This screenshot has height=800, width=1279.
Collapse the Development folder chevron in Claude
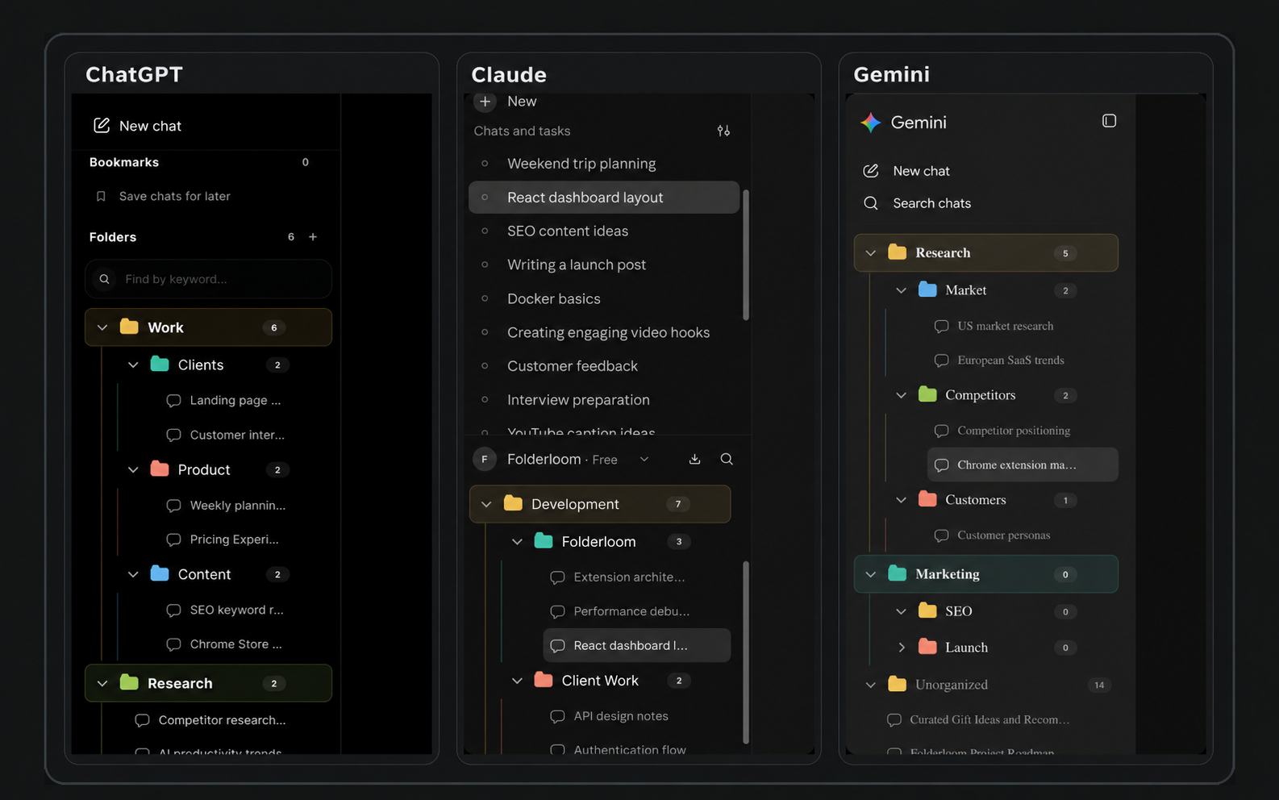[486, 504]
